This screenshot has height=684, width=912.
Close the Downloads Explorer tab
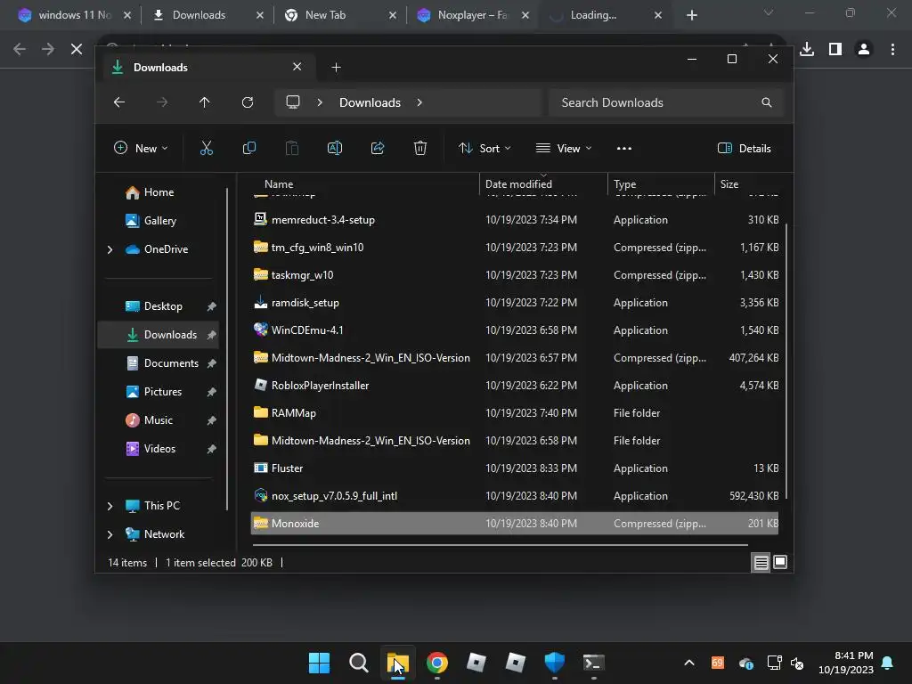click(x=297, y=67)
